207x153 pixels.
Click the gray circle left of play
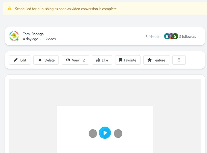(93, 133)
